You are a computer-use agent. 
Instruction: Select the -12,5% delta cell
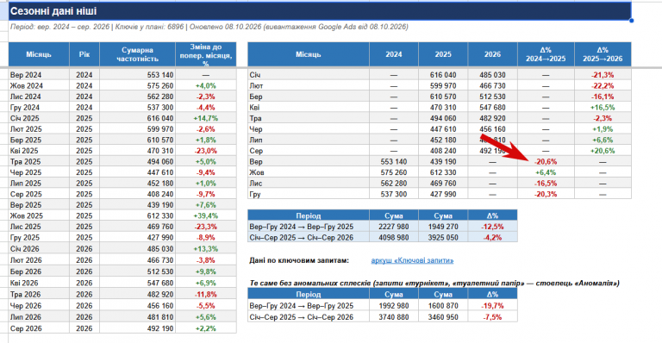(492, 227)
